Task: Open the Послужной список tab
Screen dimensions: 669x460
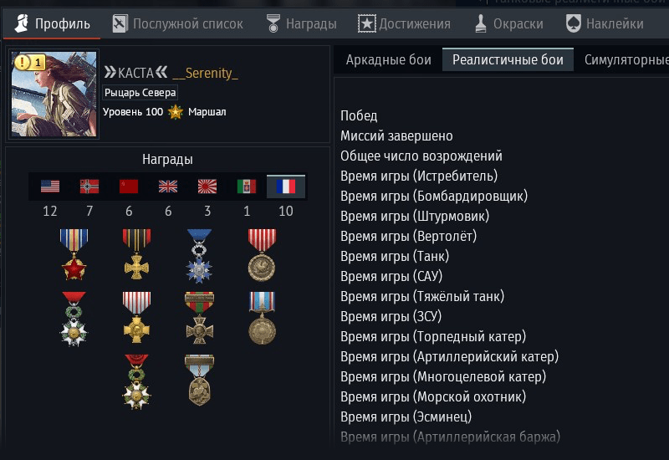Action: 177,23
